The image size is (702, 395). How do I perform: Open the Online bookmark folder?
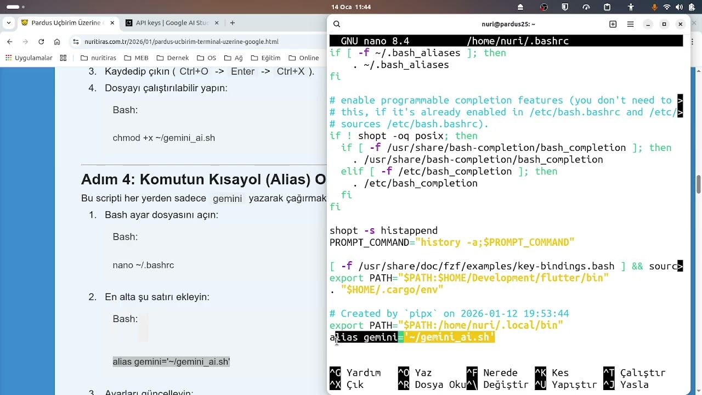point(303,58)
